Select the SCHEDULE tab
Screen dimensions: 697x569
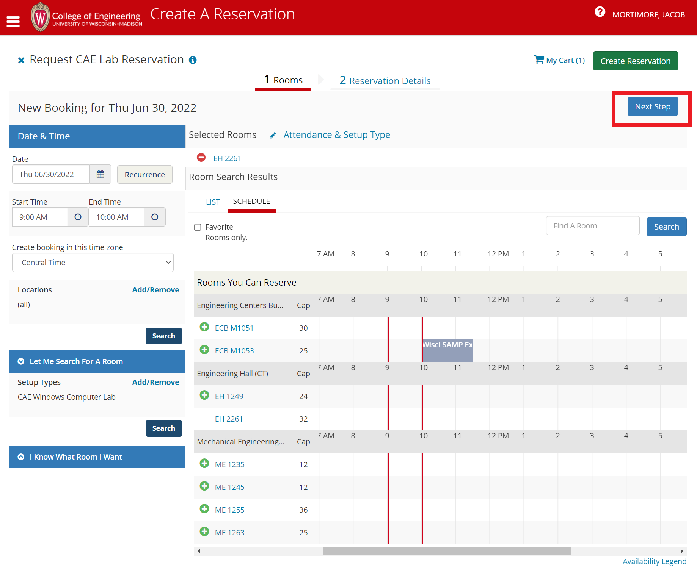pyautogui.click(x=251, y=201)
